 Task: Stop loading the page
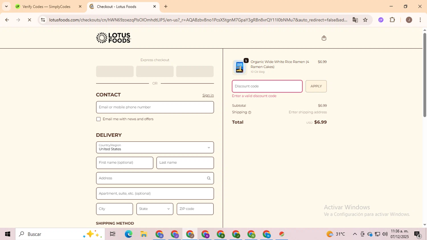tap(29, 20)
